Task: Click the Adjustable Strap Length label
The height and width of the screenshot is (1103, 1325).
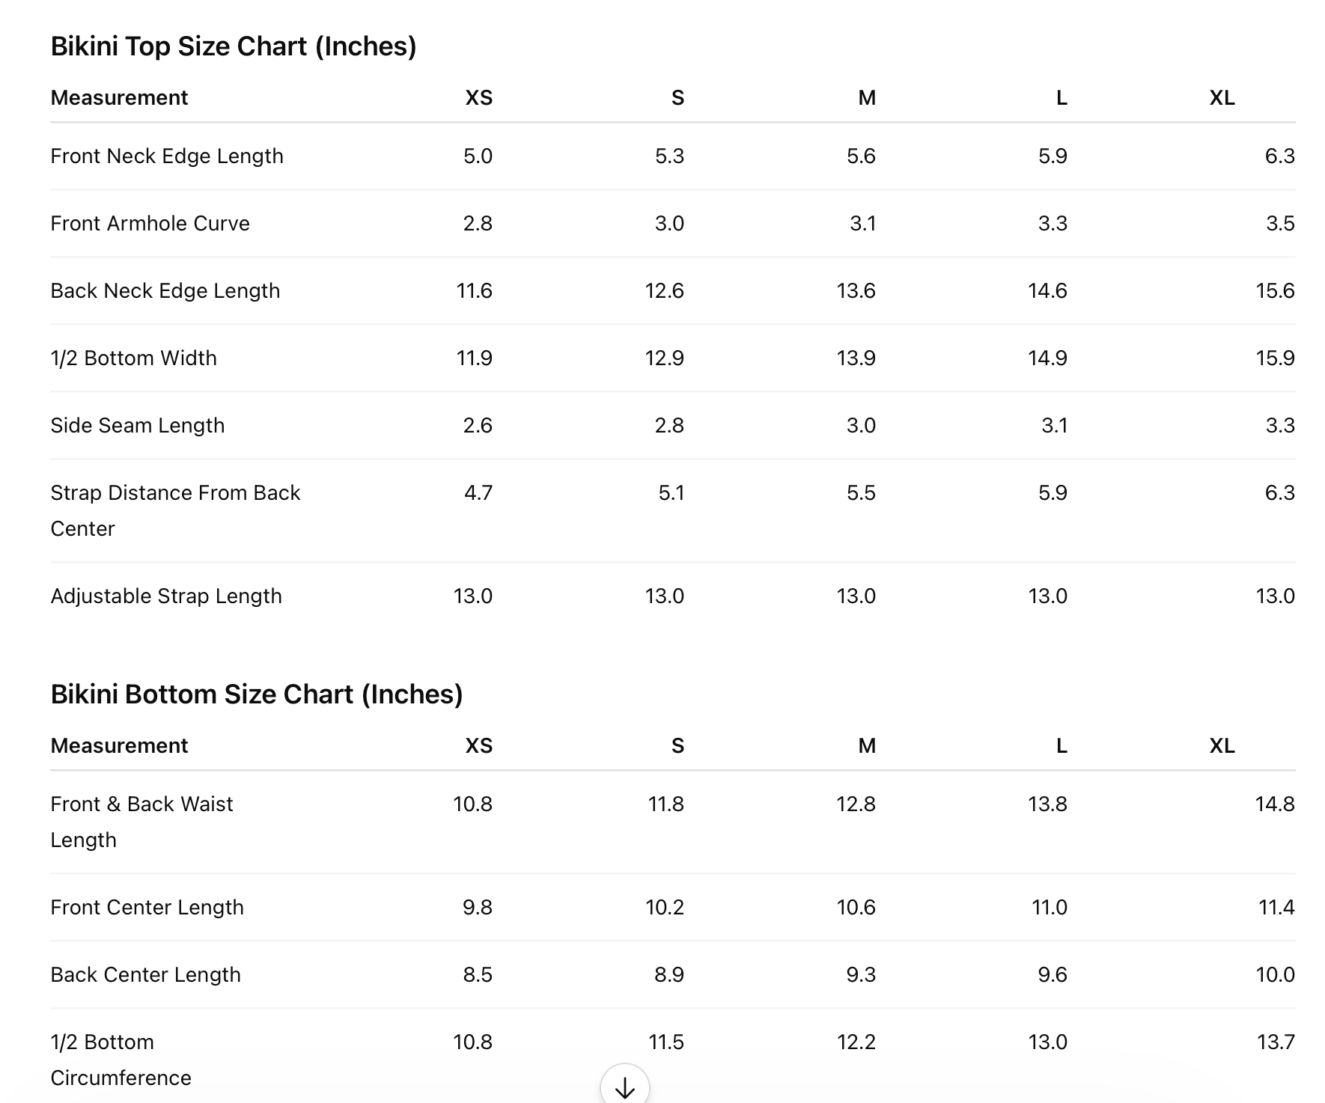Action: [x=166, y=596]
